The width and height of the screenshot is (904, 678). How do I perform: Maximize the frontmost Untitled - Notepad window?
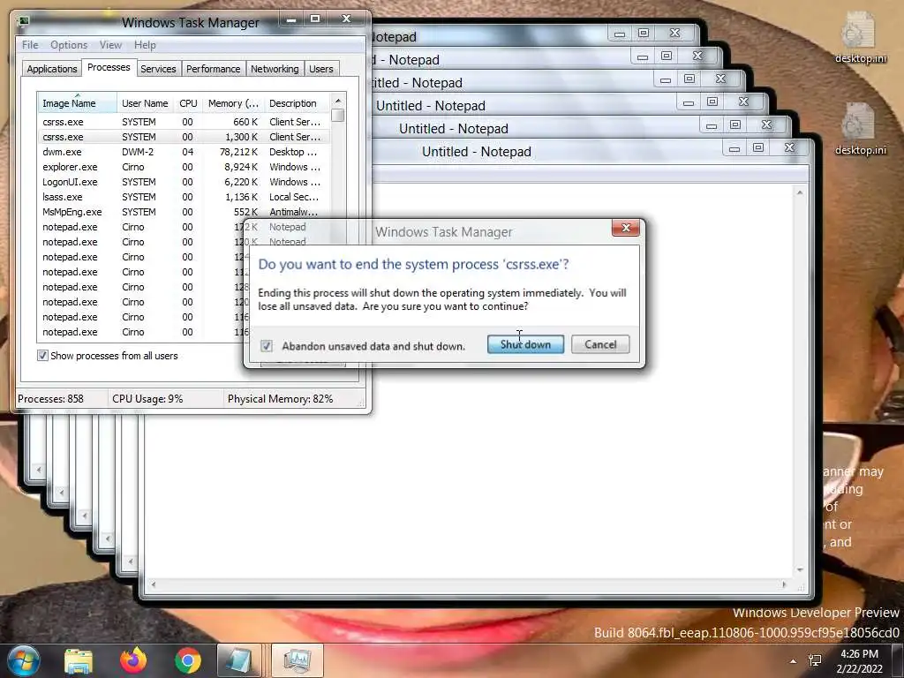(758, 148)
